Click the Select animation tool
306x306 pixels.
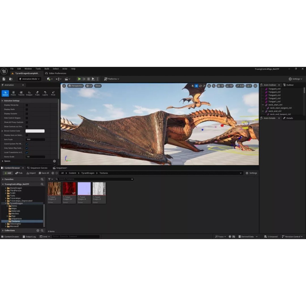pos(5,93)
